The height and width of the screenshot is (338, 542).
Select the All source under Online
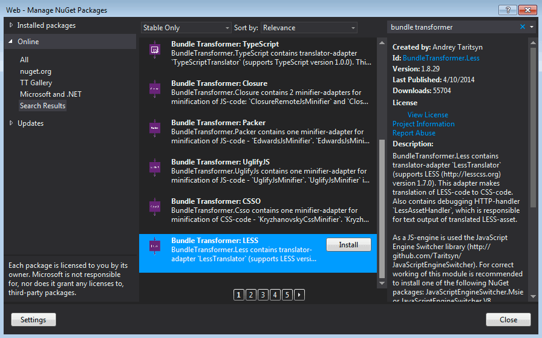coord(24,59)
